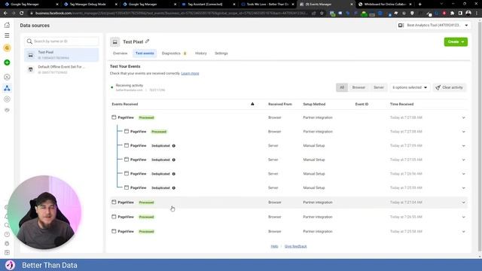This screenshot has height=271, width=482.
Task: Click the page vertical scrollbar
Action: pos(480,137)
